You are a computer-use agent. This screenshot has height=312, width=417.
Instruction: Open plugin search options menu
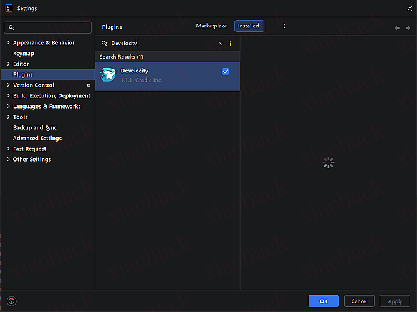pos(231,44)
